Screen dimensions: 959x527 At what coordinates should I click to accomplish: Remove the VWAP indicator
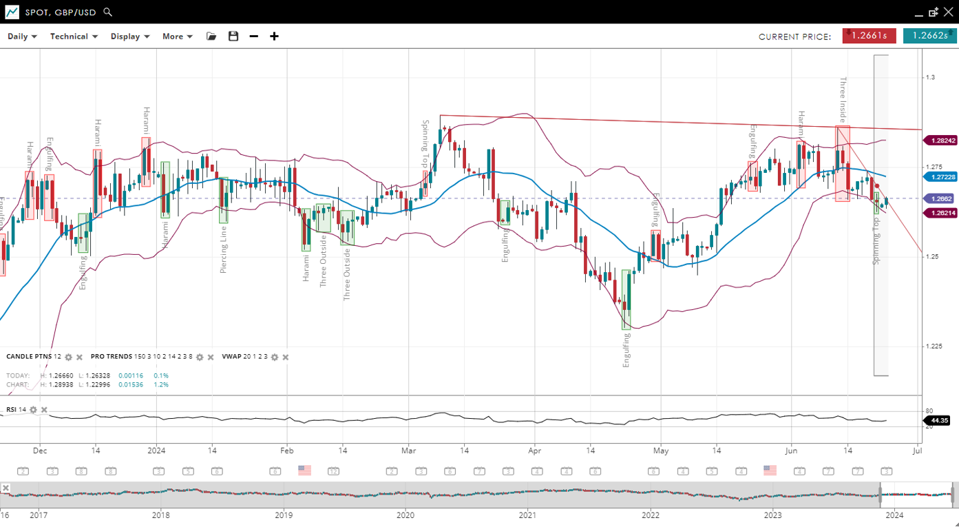tap(286, 358)
